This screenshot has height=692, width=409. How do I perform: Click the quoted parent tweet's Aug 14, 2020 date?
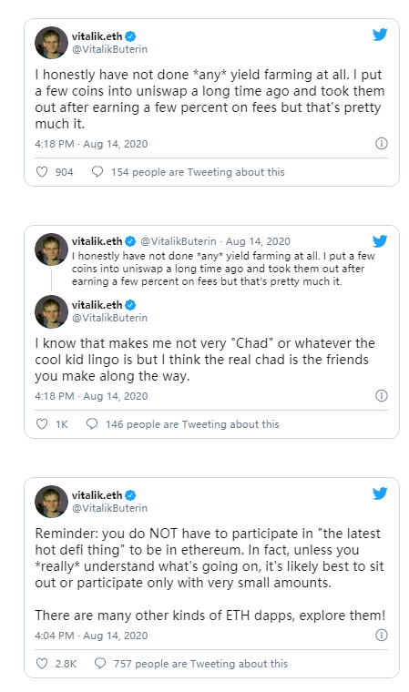(x=258, y=241)
